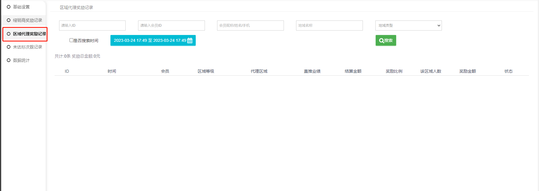Click the 会员昵称/姓名/手机 search box
Screen dimensions: 539x191
pyautogui.click(x=250, y=26)
